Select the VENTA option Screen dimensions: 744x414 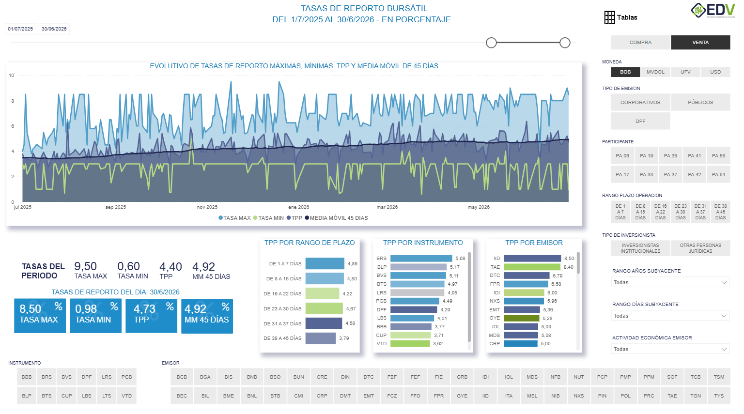coord(700,43)
